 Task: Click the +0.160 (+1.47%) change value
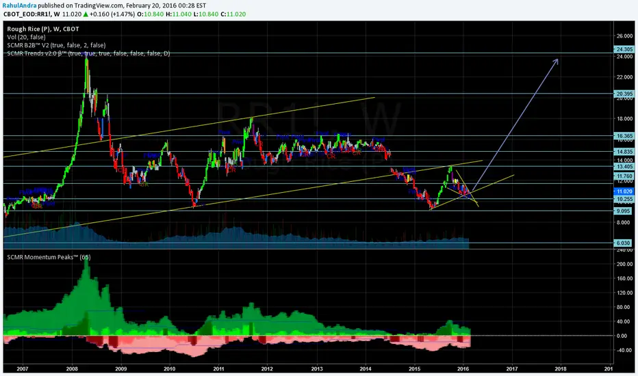(x=112, y=14)
